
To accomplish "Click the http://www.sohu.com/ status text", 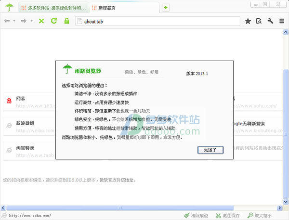I will pos(30,215).
